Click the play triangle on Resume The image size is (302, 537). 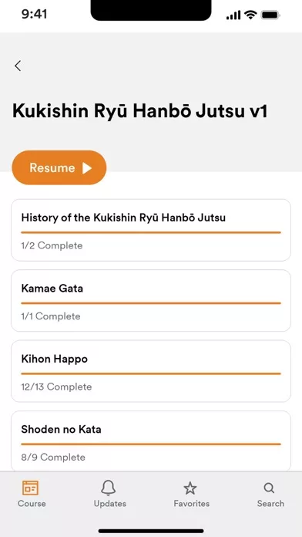point(87,168)
